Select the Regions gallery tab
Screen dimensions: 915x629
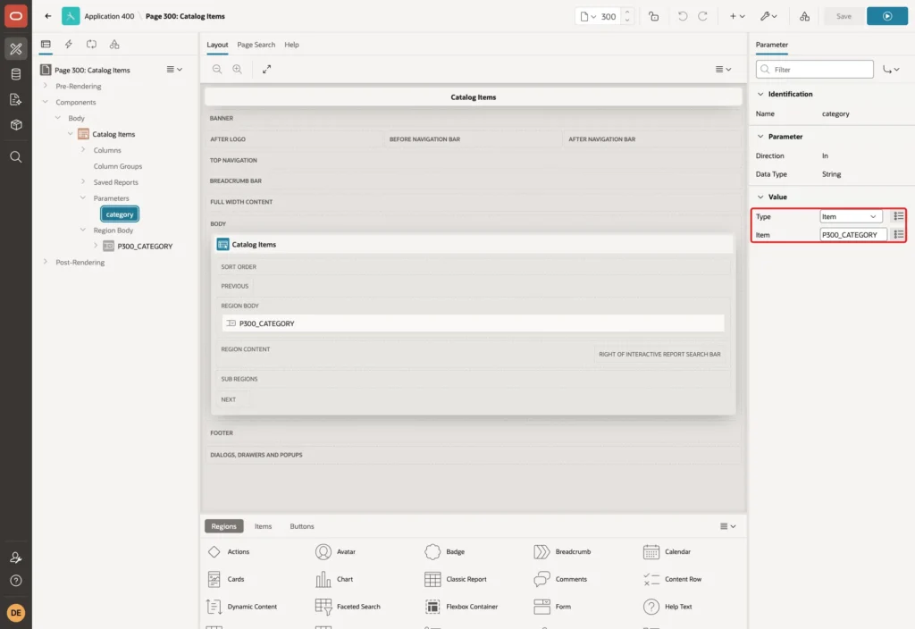tap(224, 526)
